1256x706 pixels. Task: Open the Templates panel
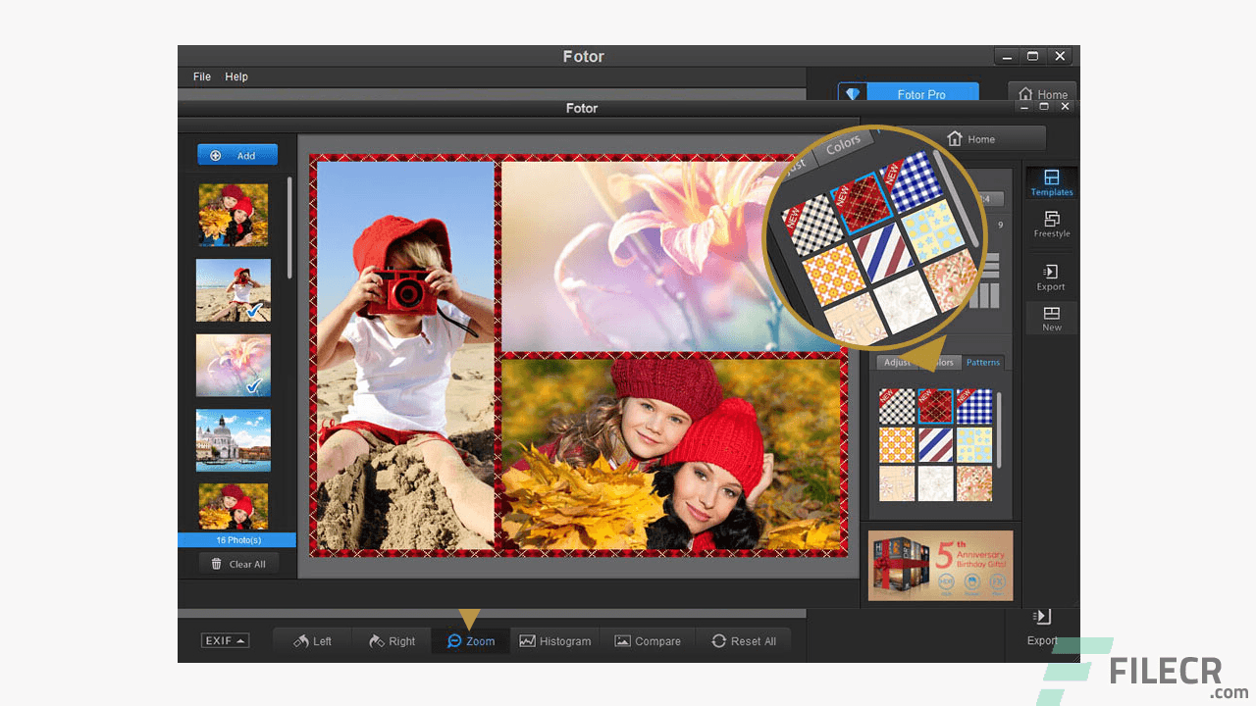(1051, 182)
